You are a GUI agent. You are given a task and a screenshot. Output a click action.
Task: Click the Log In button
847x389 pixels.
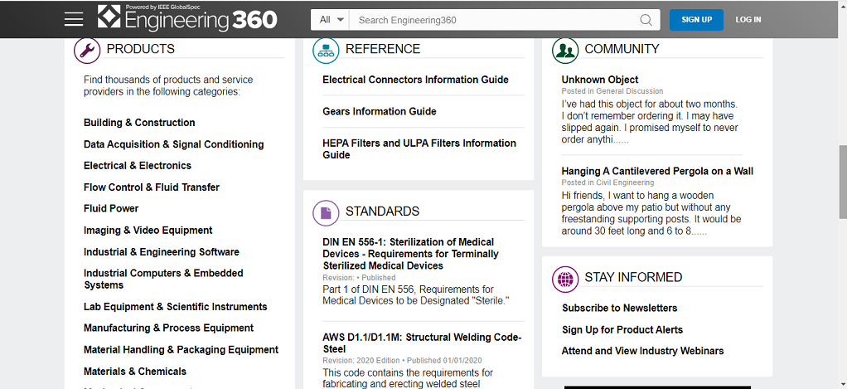[748, 20]
